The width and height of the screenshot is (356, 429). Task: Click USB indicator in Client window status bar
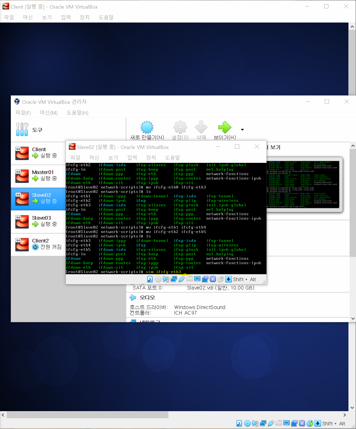pos(271,423)
